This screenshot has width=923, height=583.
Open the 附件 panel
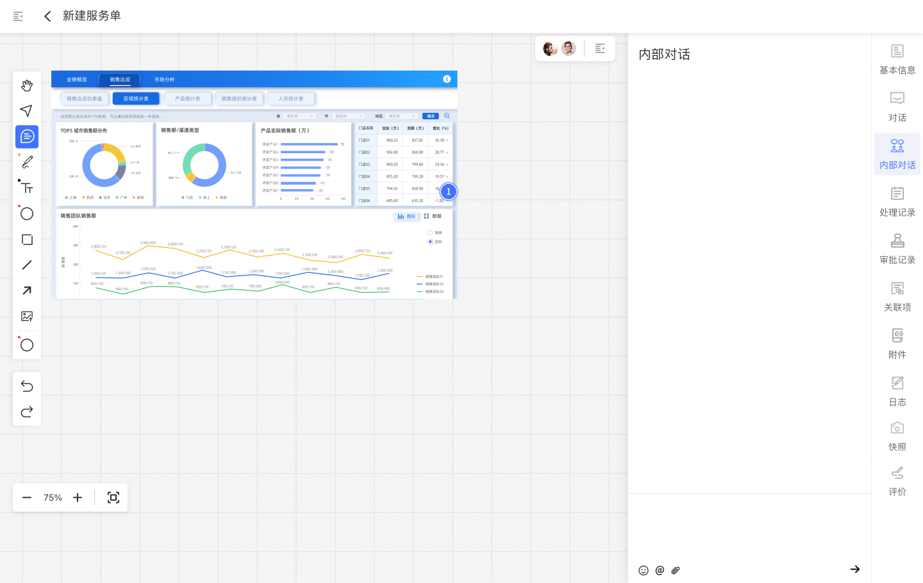(x=897, y=344)
